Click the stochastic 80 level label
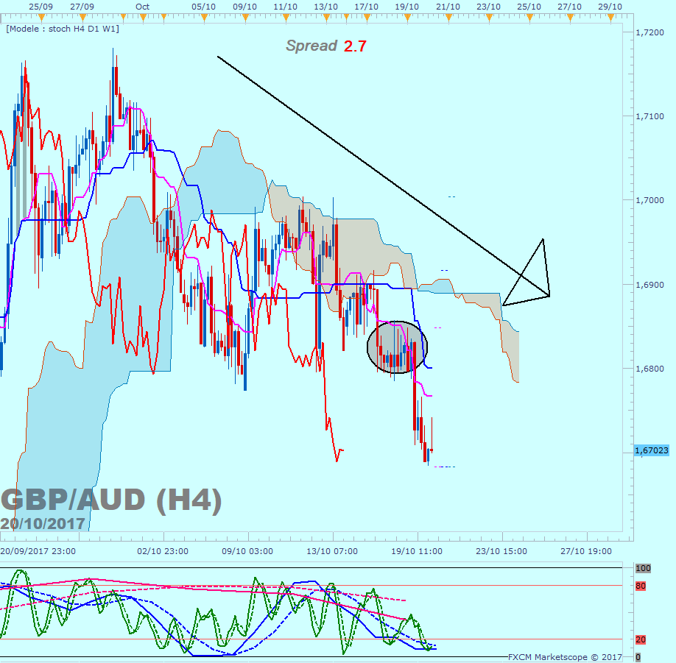This screenshot has height=663, width=676. point(641,586)
